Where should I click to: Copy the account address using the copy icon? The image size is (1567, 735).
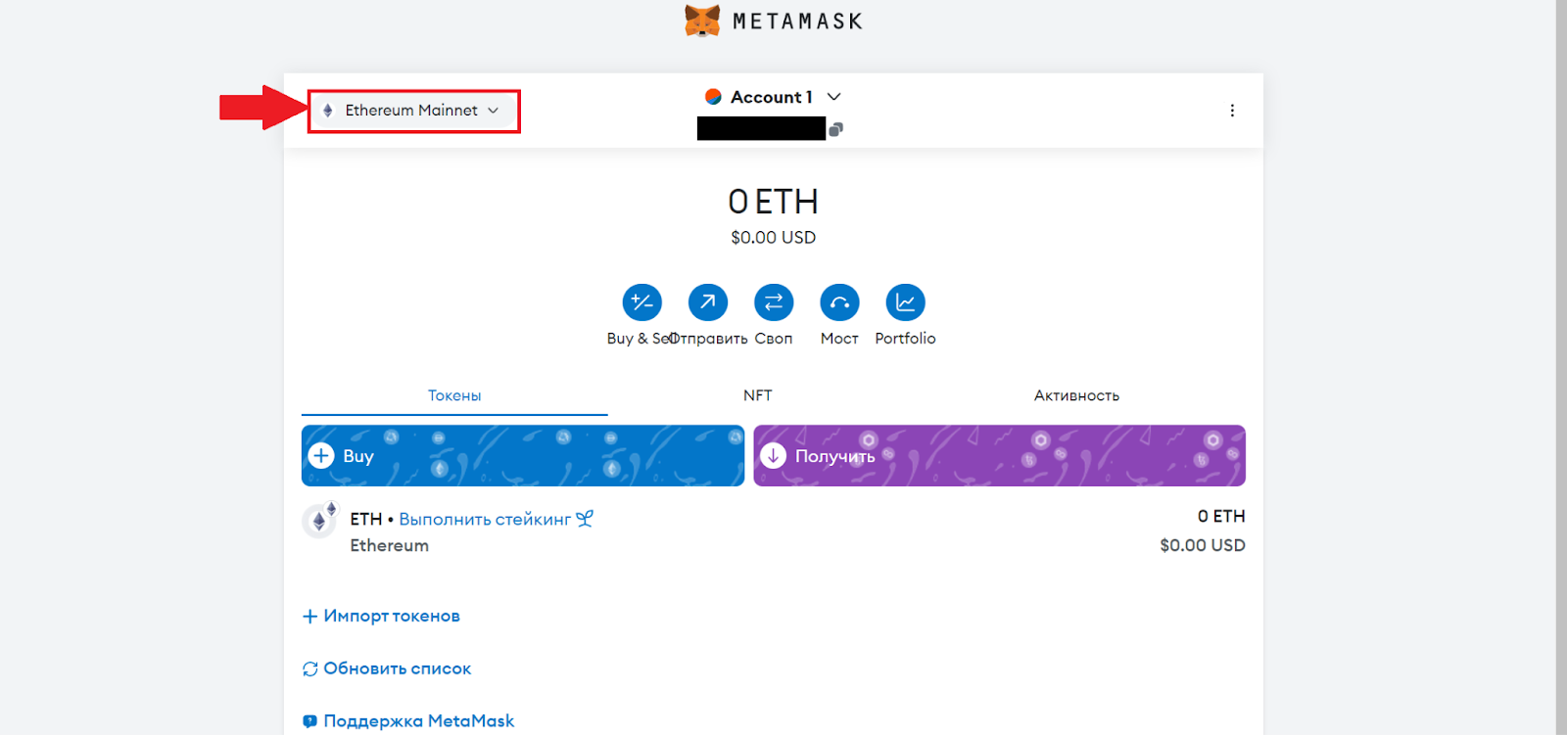pos(835,129)
